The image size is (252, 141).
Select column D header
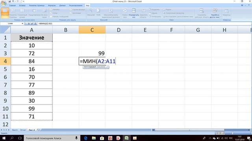pyautogui.click(x=119, y=30)
